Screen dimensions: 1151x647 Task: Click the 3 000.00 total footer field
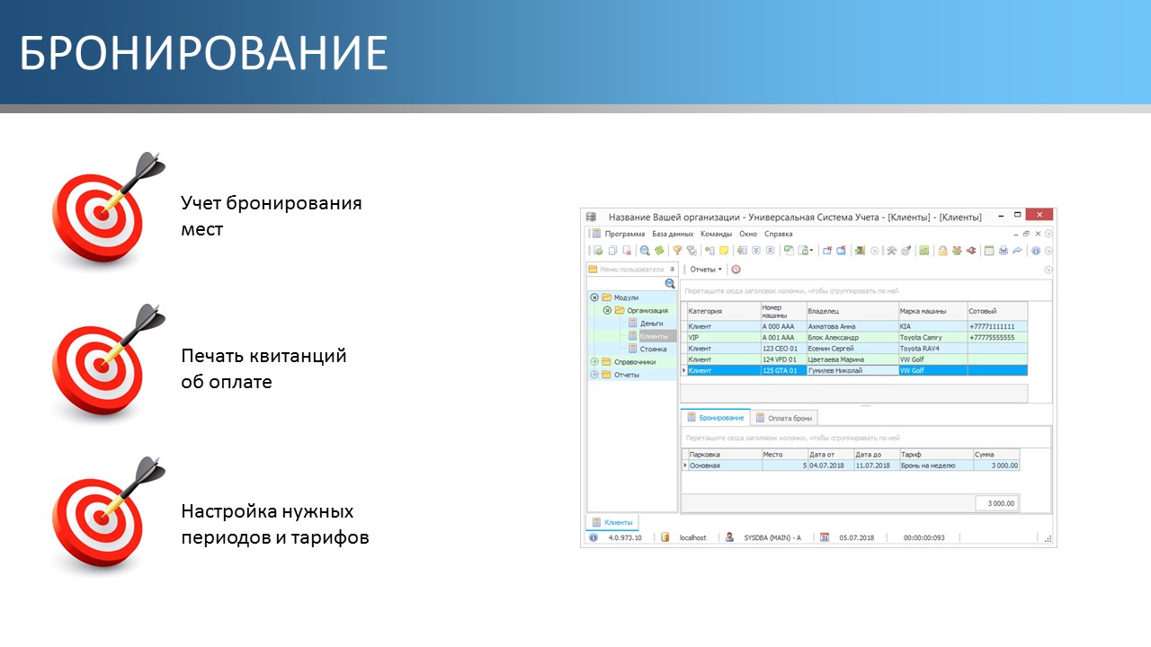pyautogui.click(x=997, y=503)
